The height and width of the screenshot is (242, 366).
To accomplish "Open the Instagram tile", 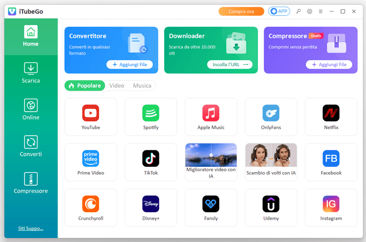I will point(331,208).
